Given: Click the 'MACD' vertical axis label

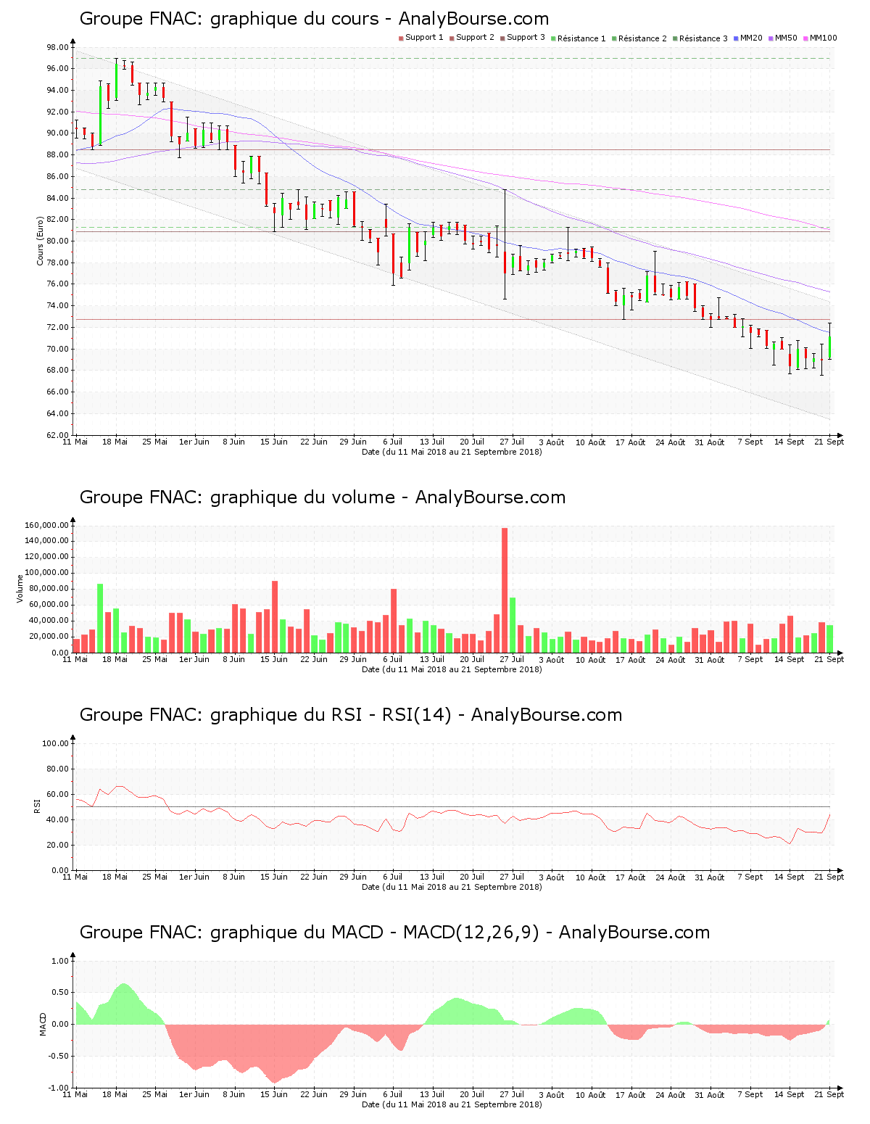Looking at the screenshot, I should tap(43, 1024).
